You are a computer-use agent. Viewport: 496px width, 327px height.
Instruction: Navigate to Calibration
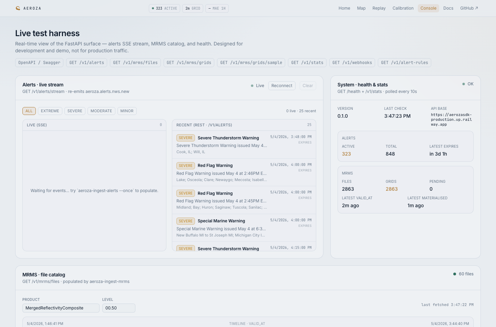click(403, 8)
